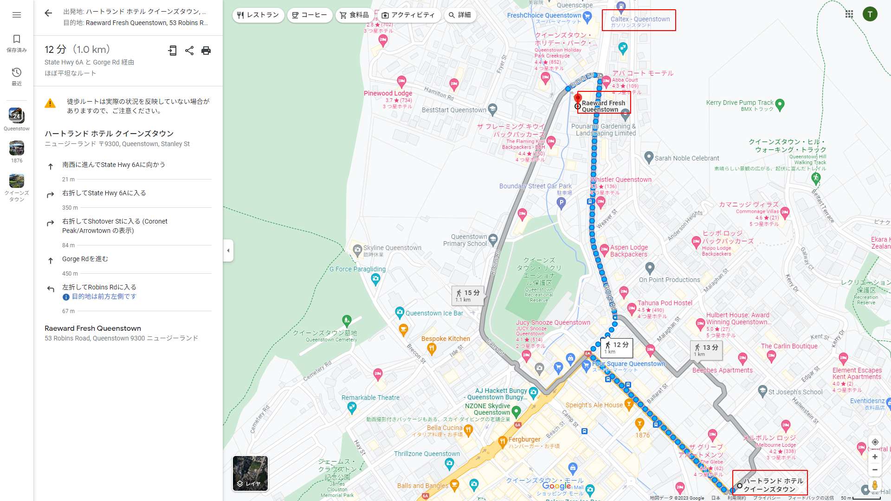Viewport: 891px width, 501px height.
Task: Select step 右折してState Hwy 6Aに入る
Action: [x=128, y=193]
